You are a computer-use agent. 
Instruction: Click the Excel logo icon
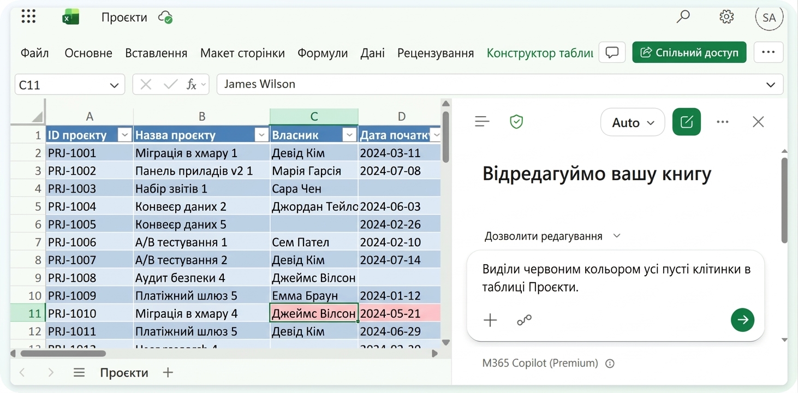(70, 17)
